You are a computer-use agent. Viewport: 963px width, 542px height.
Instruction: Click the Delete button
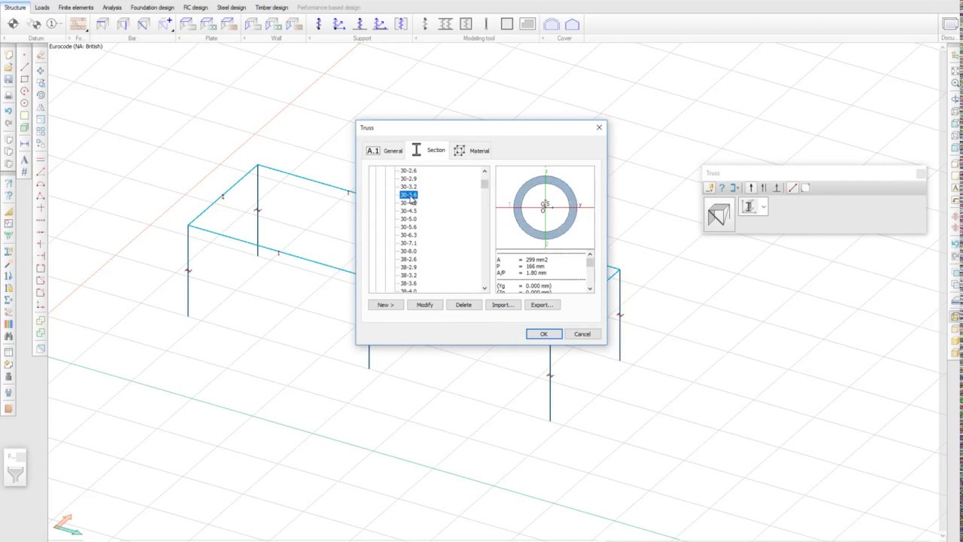(463, 305)
